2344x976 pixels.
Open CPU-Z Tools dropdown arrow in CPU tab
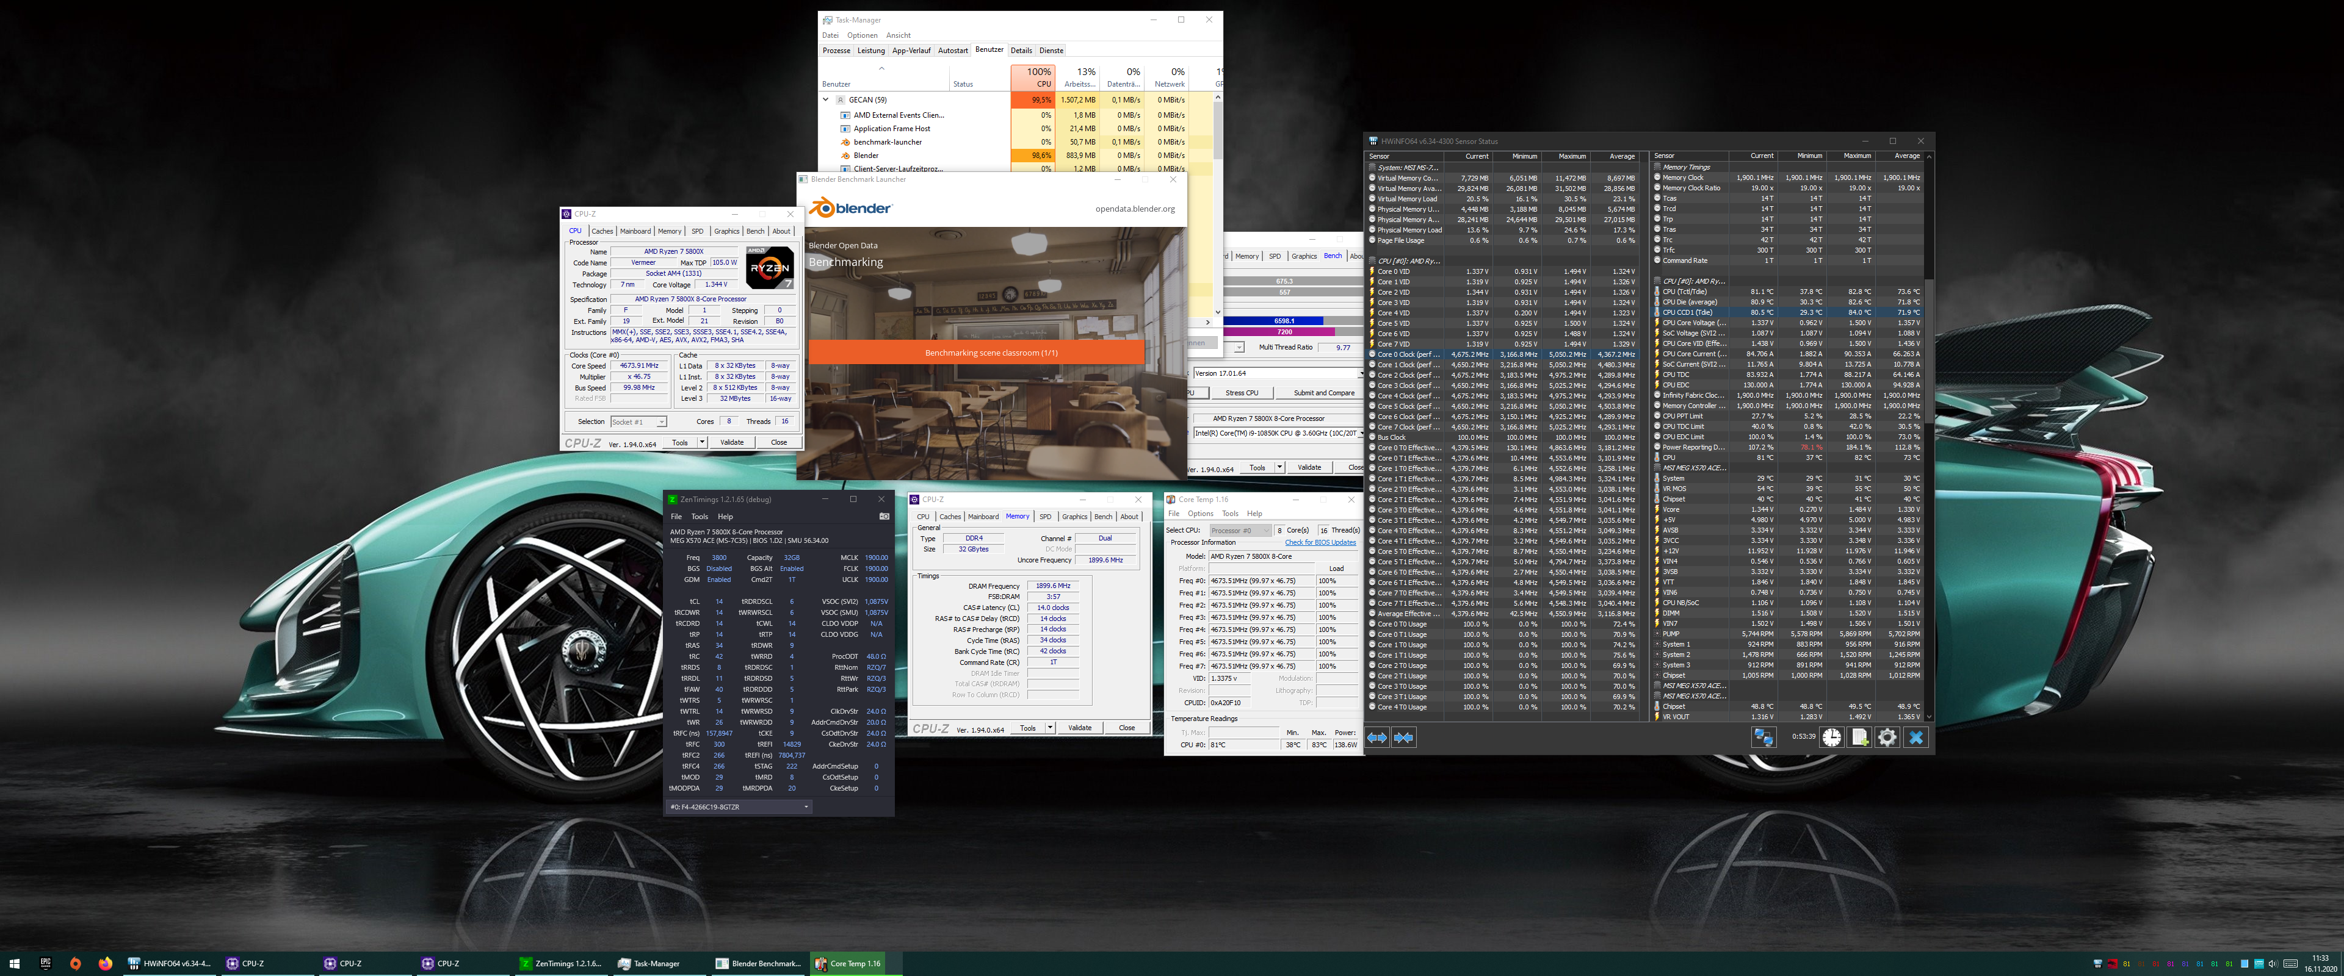point(701,442)
